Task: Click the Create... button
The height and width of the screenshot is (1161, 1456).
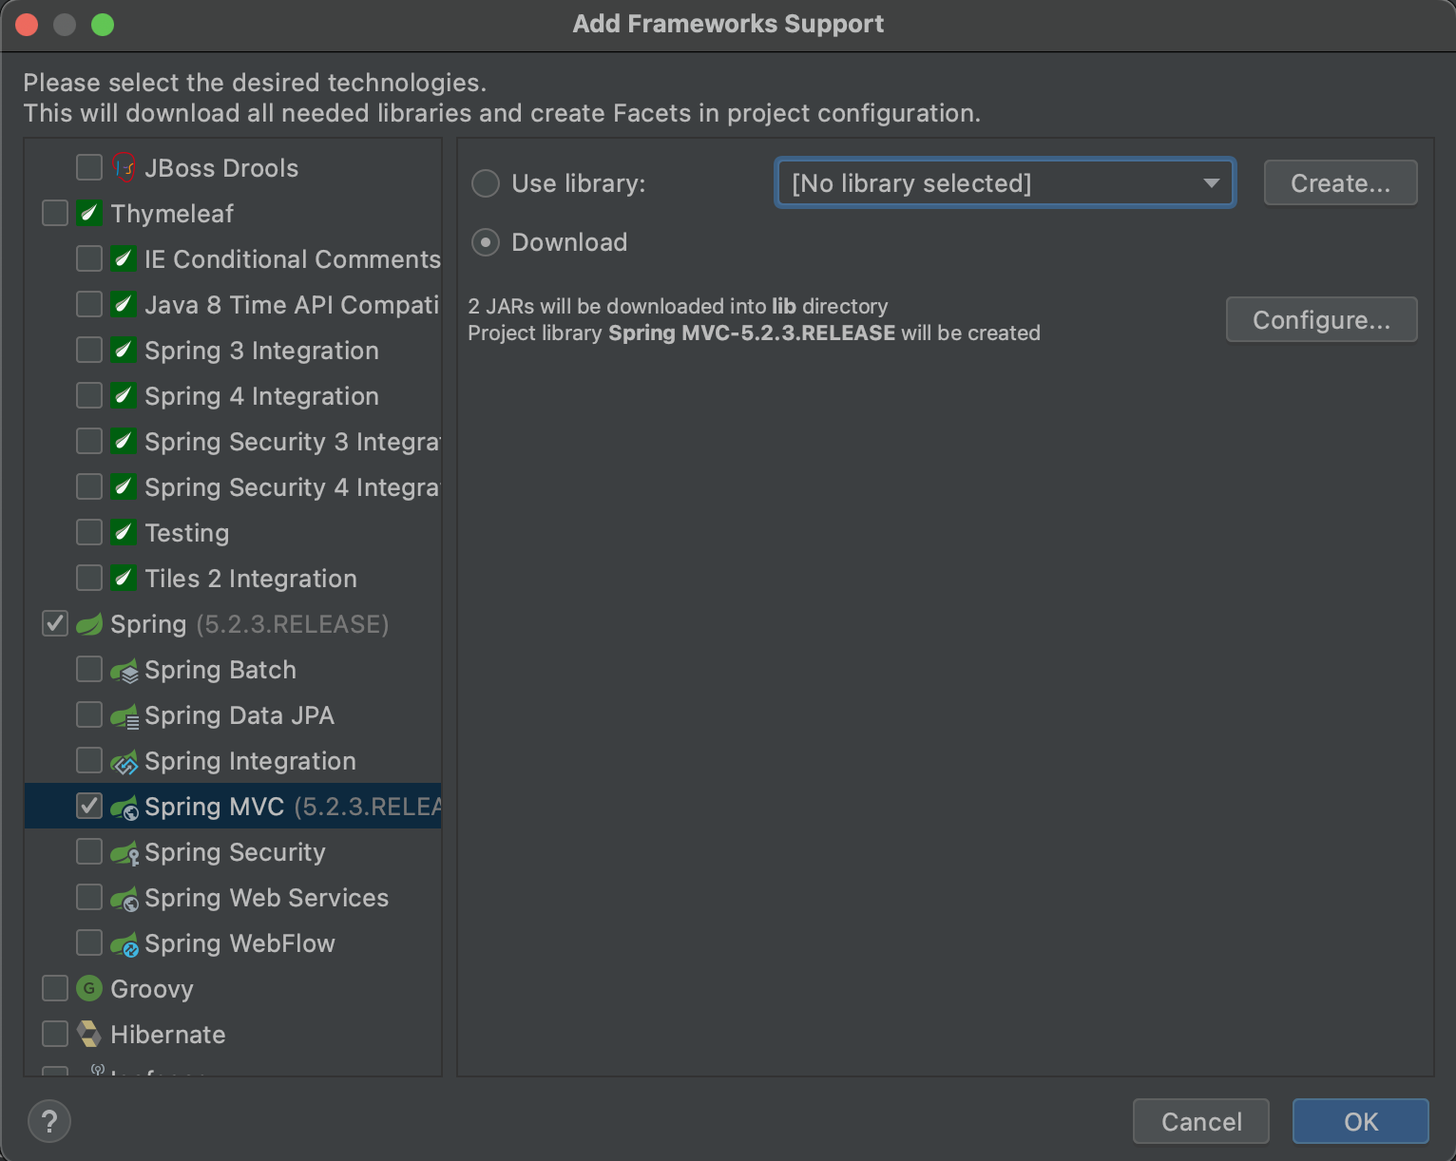Action: pyautogui.click(x=1340, y=183)
